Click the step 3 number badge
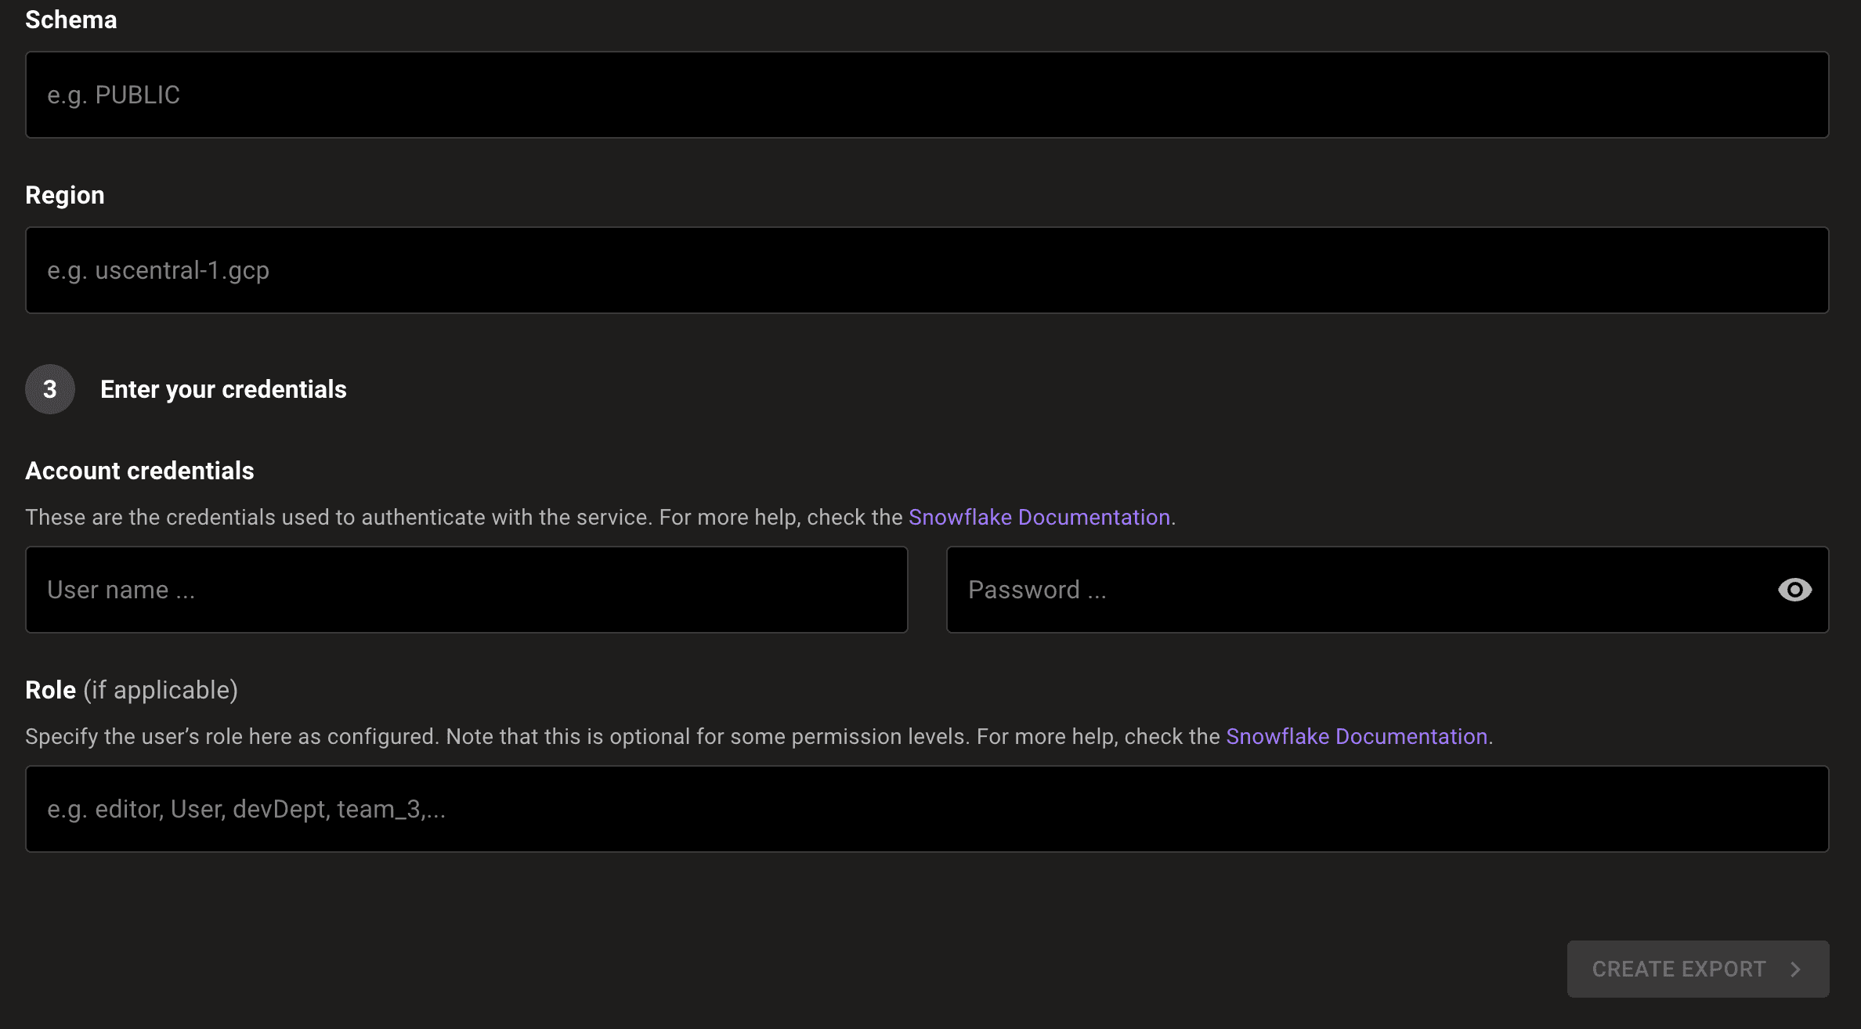The image size is (1861, 1029). pos(50,389)
